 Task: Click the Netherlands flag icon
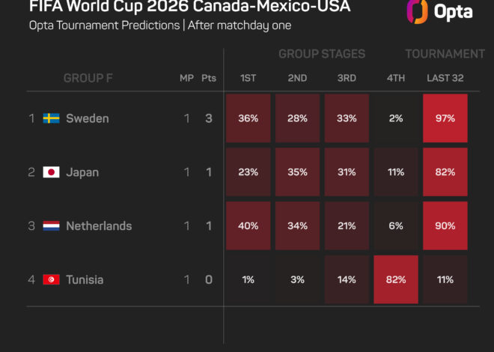(x=51, y=226)
